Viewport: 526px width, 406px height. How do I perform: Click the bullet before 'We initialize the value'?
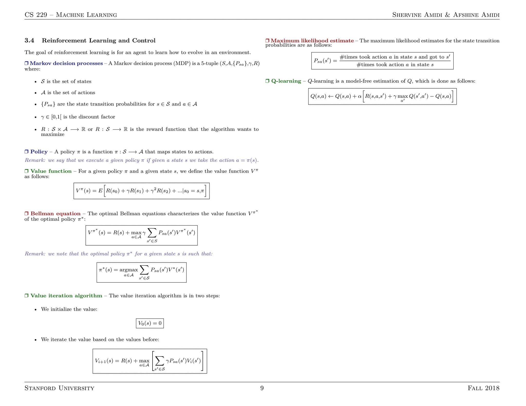coord(36,310)
